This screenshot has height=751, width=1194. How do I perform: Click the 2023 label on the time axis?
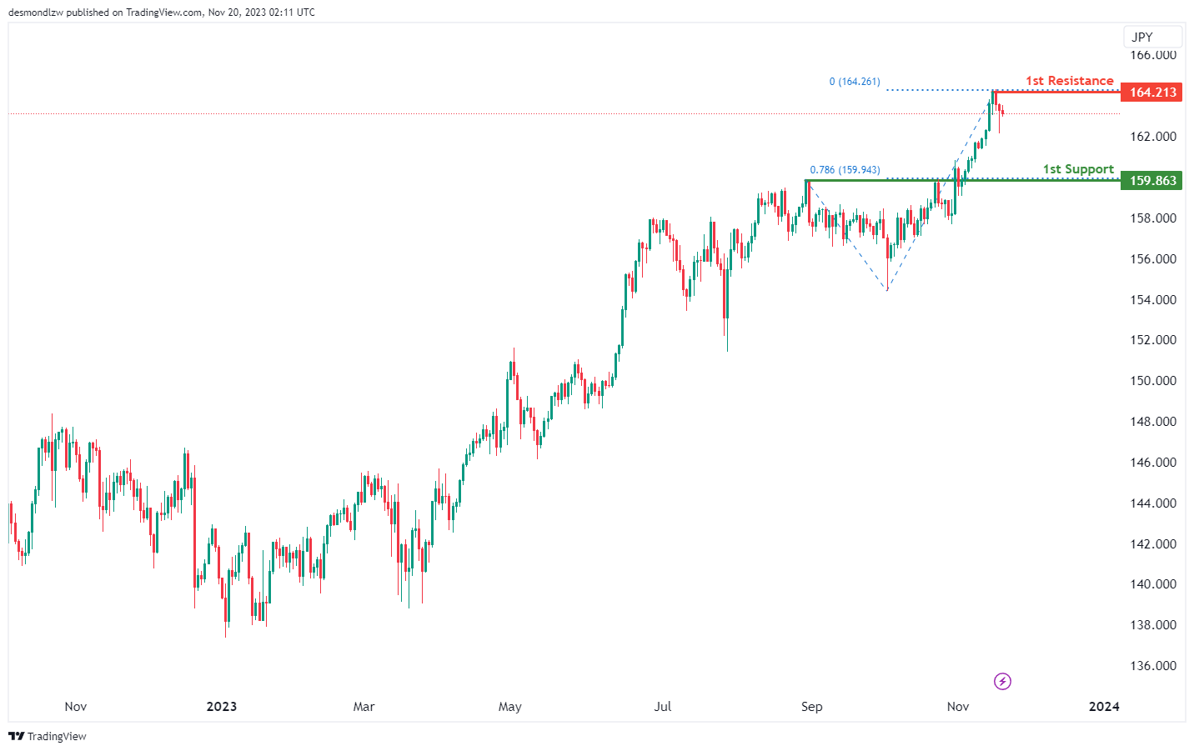(221, 707)
